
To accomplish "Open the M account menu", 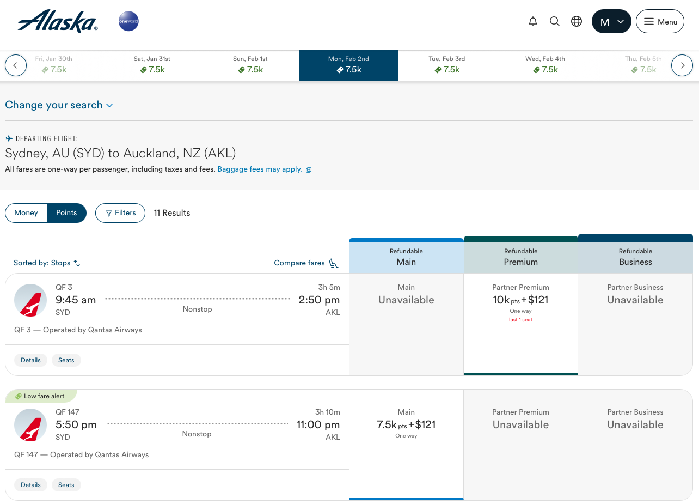I will tap(611, 21).
